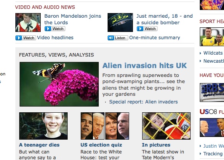Viewport: 224px width, 160px height.
Task: Play the Baron Mandelson video via Watch button
Action: pyautogui.click(x=55, y=29)
